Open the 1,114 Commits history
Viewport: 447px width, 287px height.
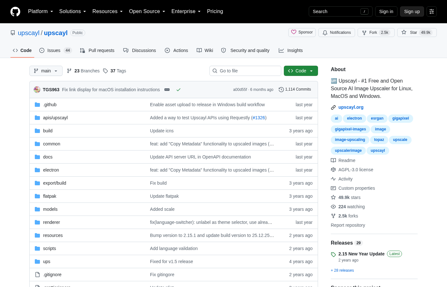point(295,90)
